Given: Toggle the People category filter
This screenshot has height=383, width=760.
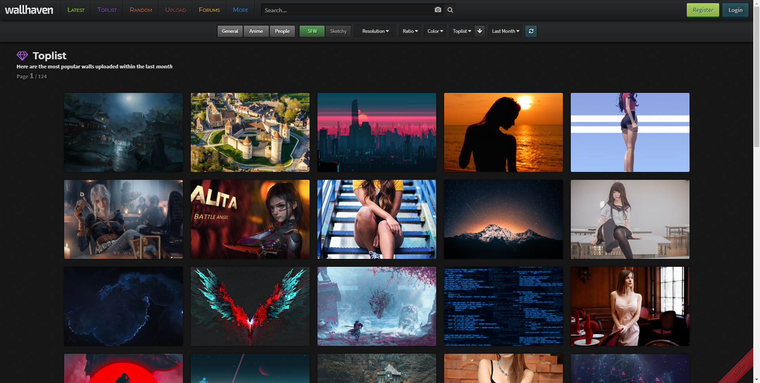Looking at the screenshot, I should tap(282, 31).
